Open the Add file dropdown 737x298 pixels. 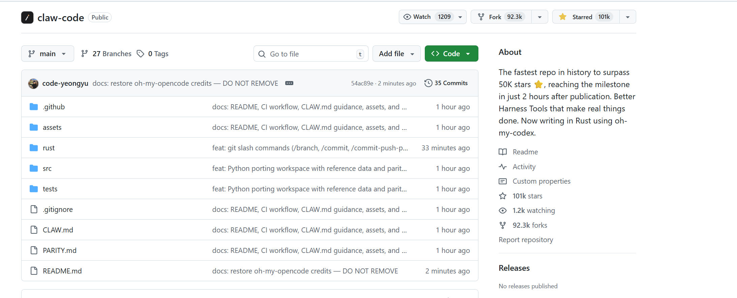[396, 54]
